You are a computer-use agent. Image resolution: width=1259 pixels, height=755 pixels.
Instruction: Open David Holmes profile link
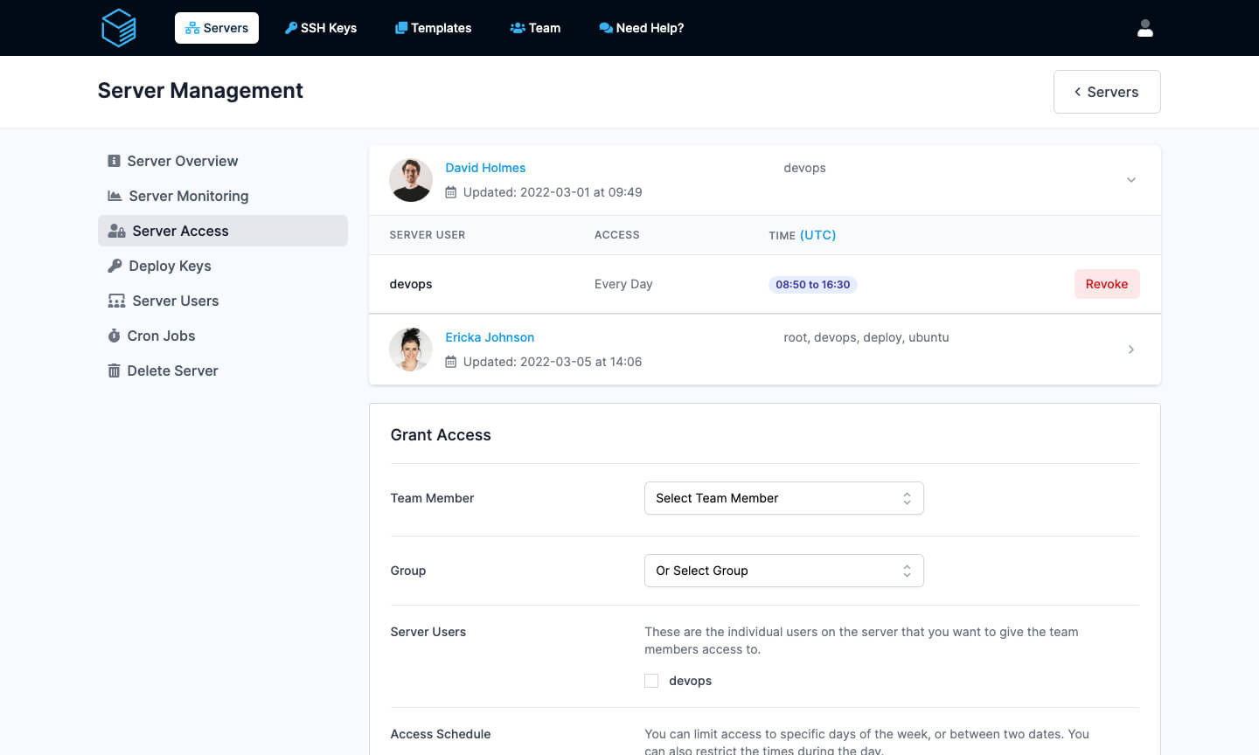485,168
